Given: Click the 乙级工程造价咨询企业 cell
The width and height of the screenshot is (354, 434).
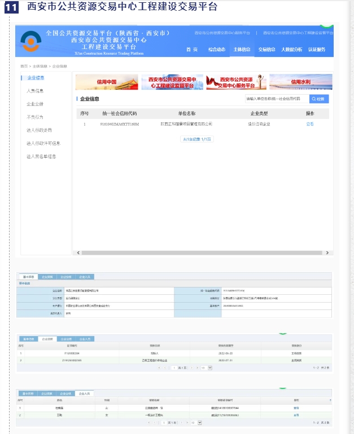Looking at the screenshot, I should click(x=154, y=360).
